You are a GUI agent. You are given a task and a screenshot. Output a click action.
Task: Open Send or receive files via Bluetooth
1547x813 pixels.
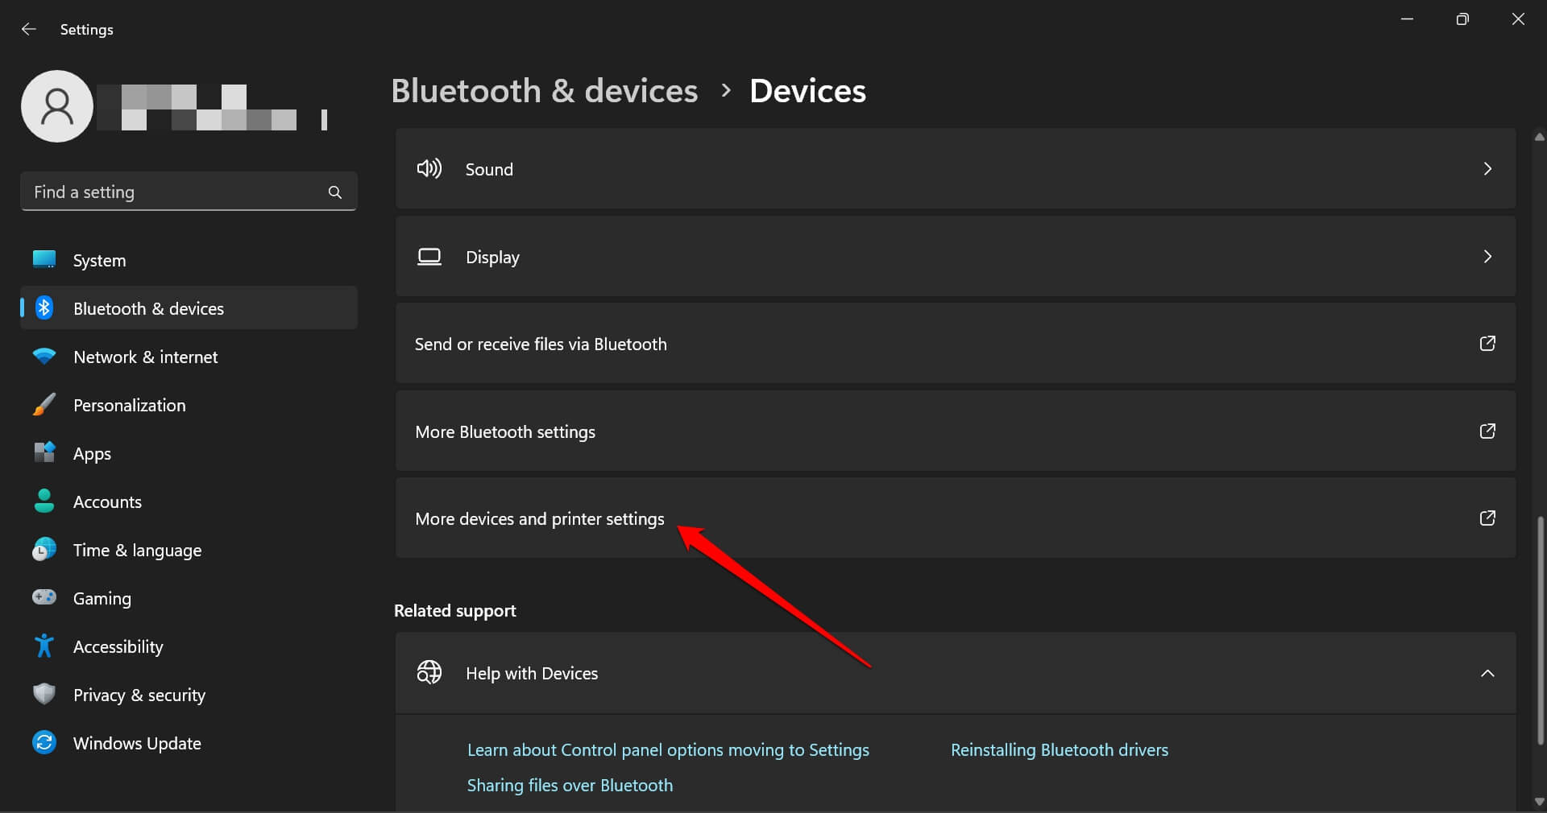[956, 344]
